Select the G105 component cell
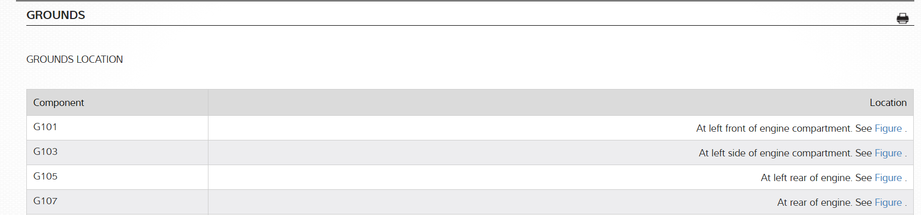 coord(45,176)
